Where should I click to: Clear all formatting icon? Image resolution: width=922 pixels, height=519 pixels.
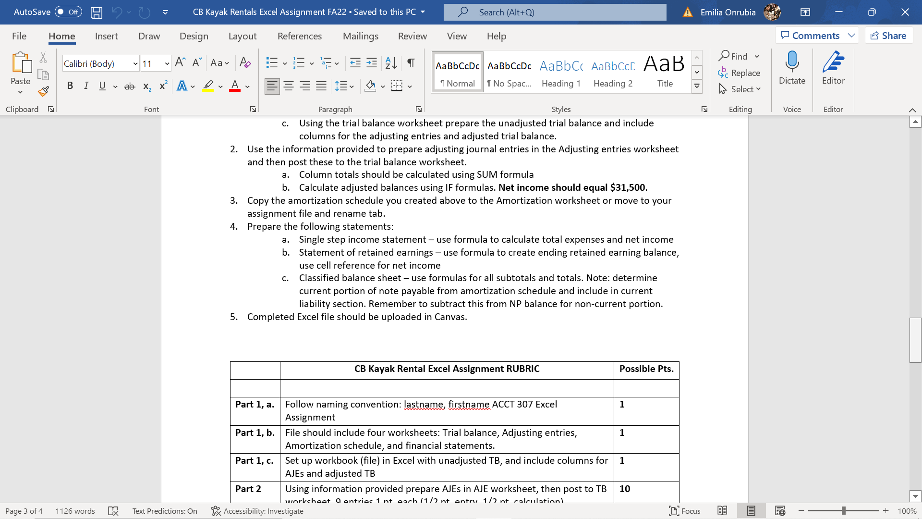245,62
